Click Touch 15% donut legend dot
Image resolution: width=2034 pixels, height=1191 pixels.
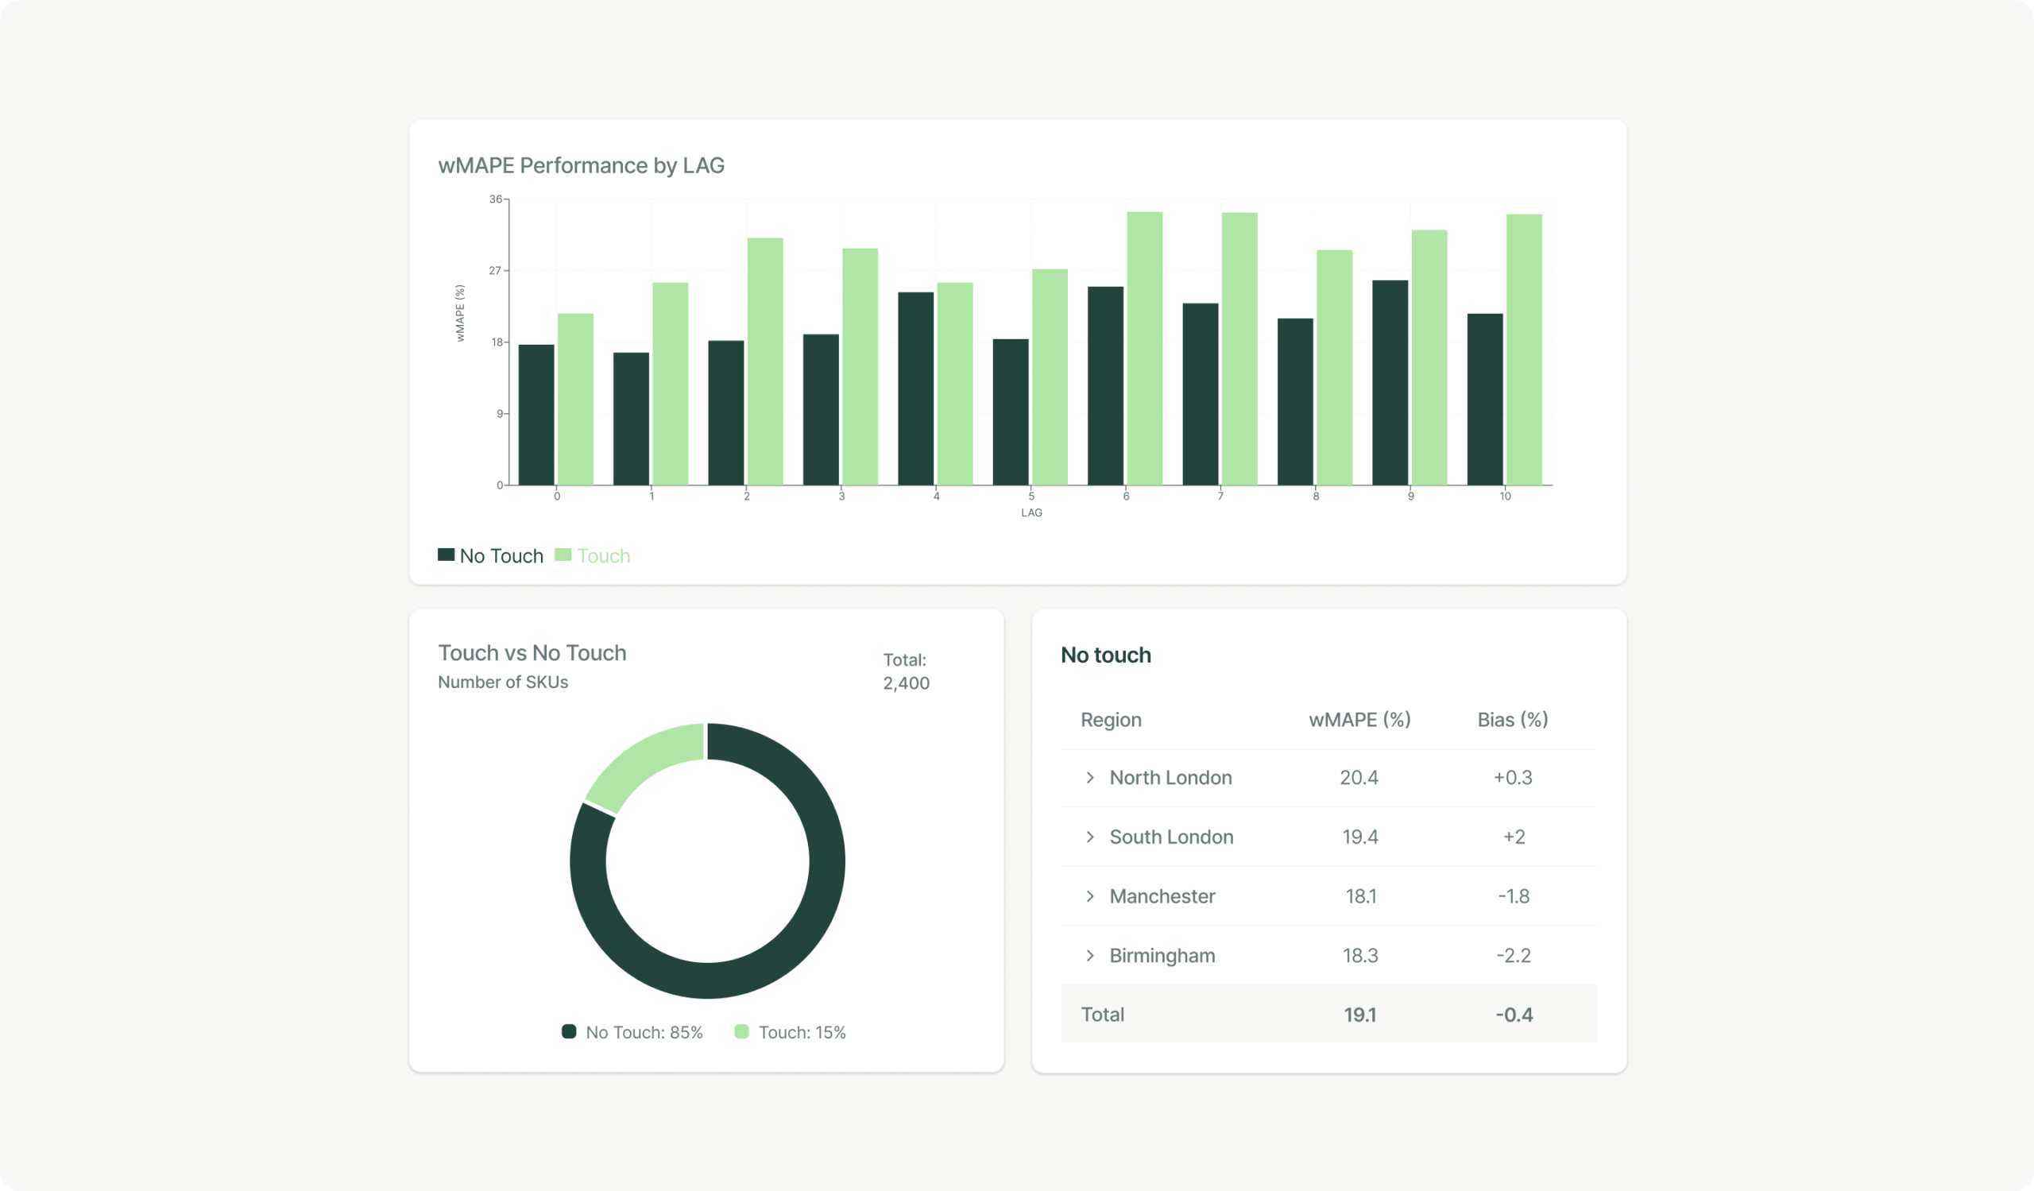pos(742,1032)
